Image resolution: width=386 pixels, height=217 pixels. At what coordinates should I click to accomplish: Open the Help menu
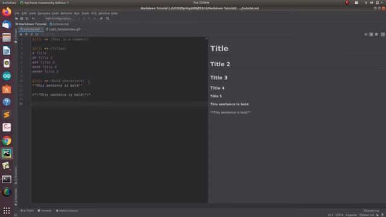pos(114,13)
